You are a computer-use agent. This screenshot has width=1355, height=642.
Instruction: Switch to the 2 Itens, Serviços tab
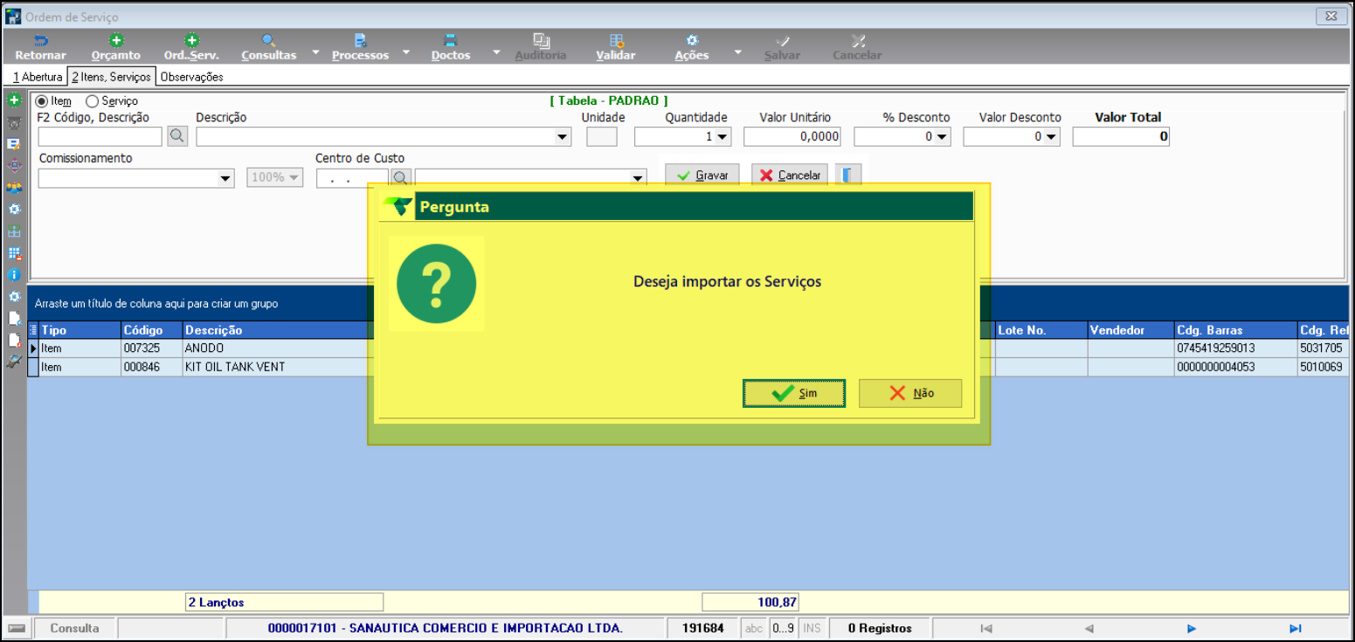pyautogui.click(x=112, y=77)
